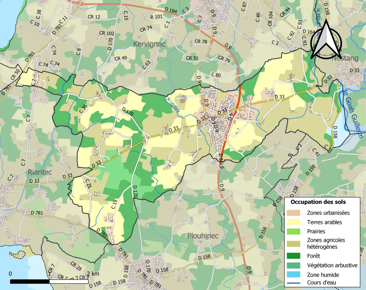Click the Cours d'eau blue line symbol
Screen dimensions: 366x290
(294, 283)
